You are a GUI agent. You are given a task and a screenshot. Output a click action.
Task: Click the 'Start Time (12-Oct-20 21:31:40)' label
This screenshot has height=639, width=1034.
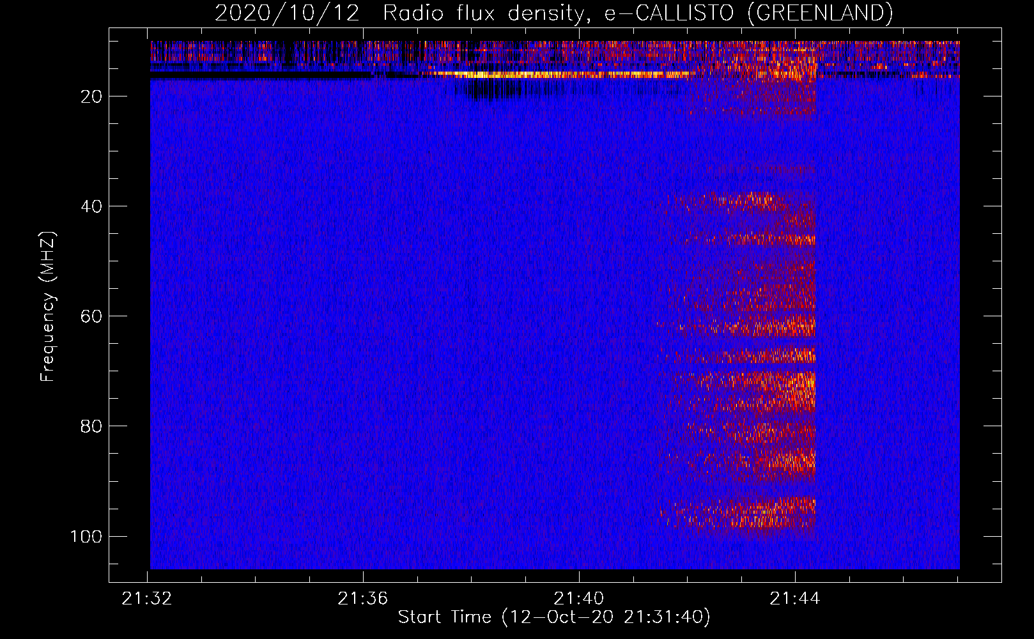point(554,617)
